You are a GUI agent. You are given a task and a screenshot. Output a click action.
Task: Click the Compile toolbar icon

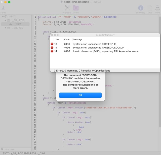[67, 9]
